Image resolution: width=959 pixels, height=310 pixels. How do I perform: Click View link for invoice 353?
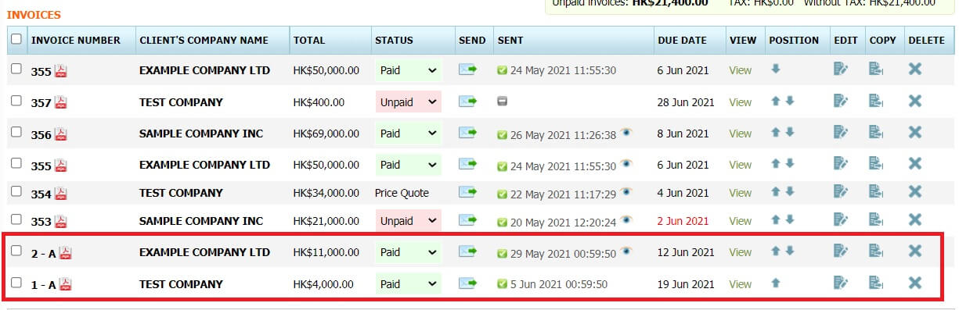click(740, 221)
